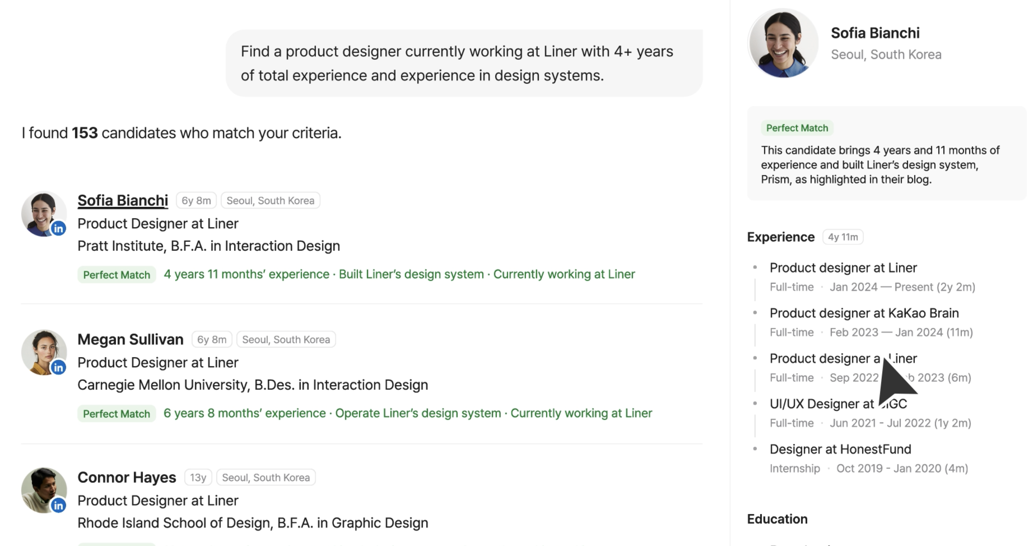Viewport: 1029px width, 546px height.
Task: Click Perfect Match tag in detail panel
Action: [x=797, y=128]
